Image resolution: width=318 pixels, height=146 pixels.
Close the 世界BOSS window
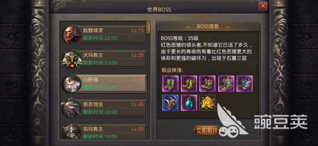pos(263,6)
